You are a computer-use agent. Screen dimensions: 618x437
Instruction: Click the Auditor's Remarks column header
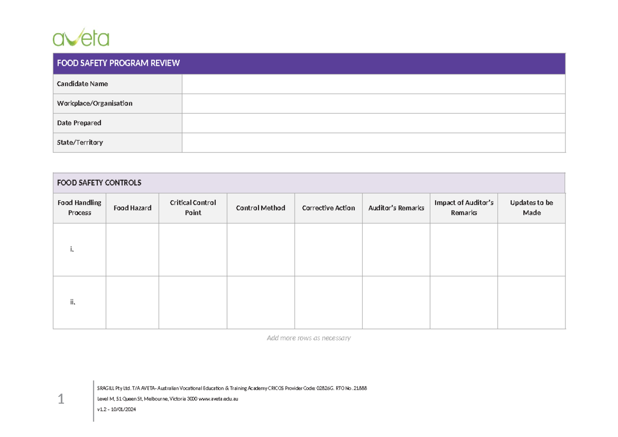(396, 208)
